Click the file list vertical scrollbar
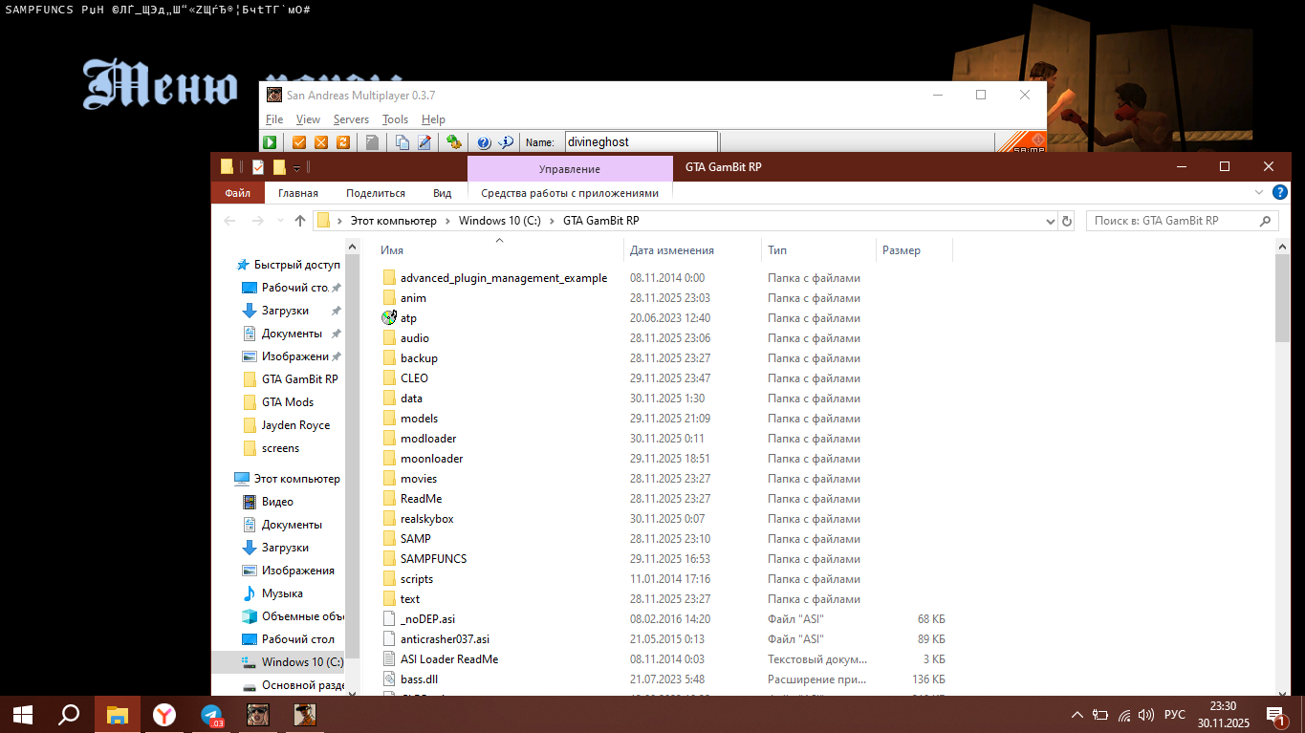Image resolution: width=1305 pixels, height=733 pixels. coord(1282,296)
